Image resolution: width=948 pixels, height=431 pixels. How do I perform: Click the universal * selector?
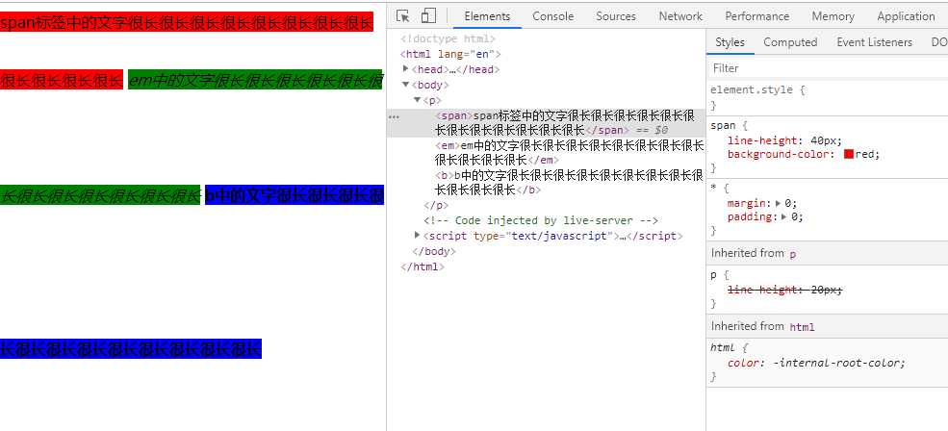(713, 188)
